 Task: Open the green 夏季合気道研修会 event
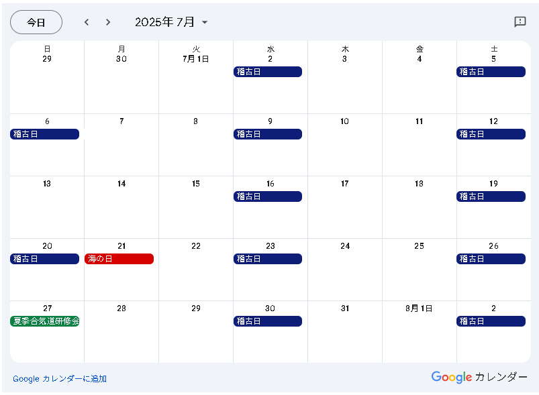[45, 321]
